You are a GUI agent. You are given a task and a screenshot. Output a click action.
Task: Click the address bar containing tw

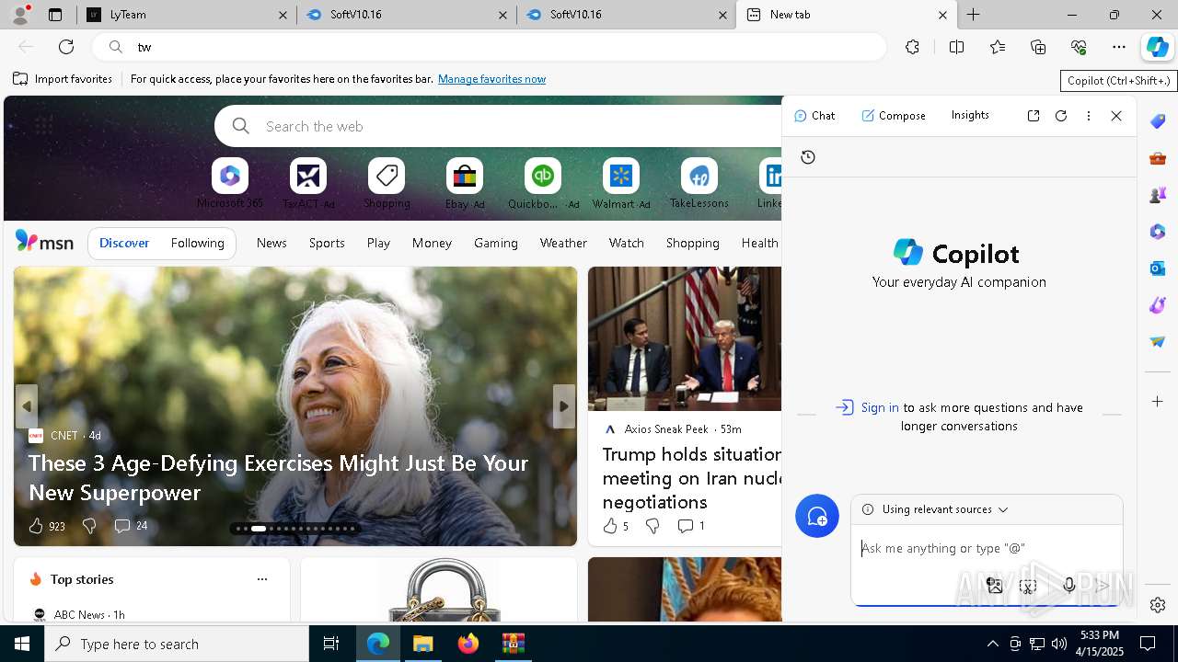click(x=490, y=47)
